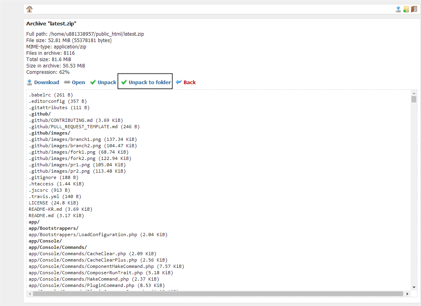This screenshot has width=421, height=306.
Task: Go to home via the house icon
Action: coord(29,9)
